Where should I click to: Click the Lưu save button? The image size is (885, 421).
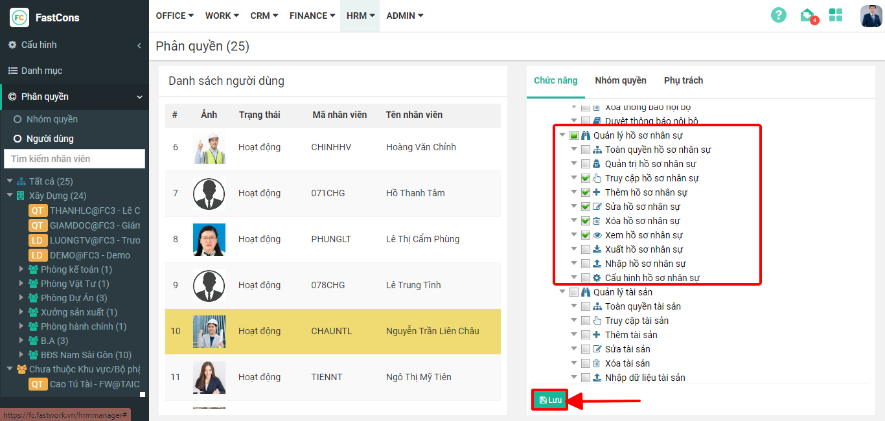click(x=550, y=400)
